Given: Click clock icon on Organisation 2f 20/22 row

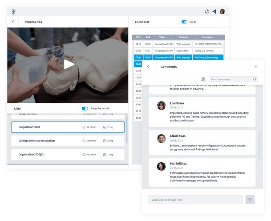Looking at the screenshot, I should pyautogui.click(x=84, y=155).
